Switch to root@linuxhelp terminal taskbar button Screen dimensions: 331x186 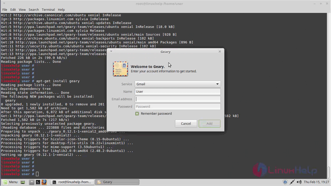72,182
